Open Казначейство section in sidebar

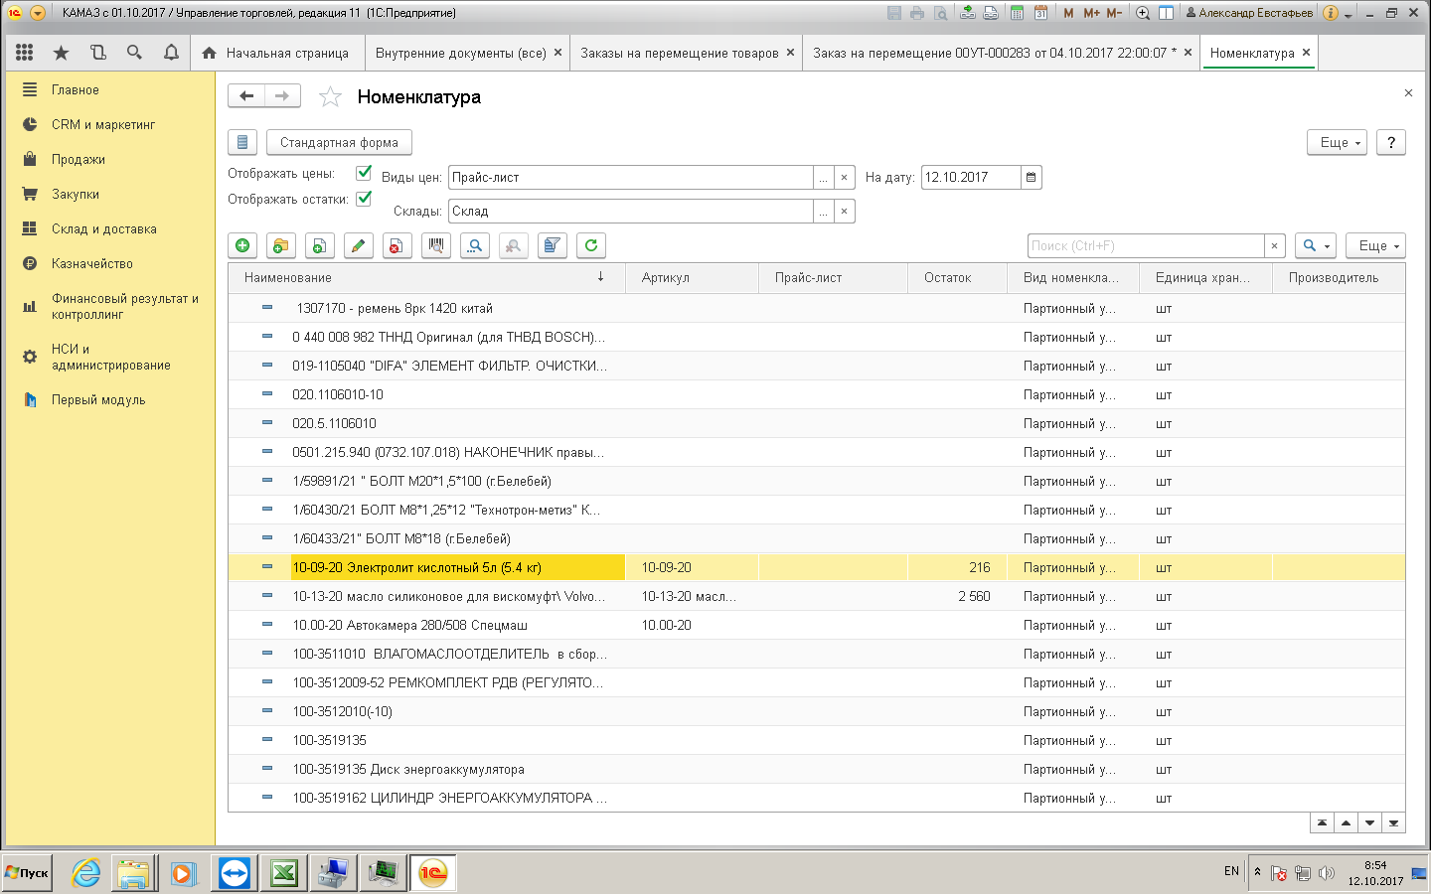tap(92, 263)
